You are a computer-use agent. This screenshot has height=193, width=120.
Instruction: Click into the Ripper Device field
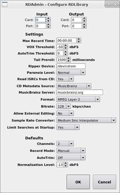coord(71,66)
